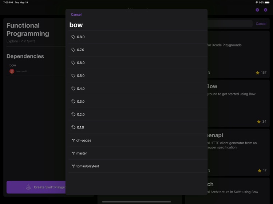
Task: Select version tag 0.4.0
Action: pyautogui.click(x=138, y=89)
